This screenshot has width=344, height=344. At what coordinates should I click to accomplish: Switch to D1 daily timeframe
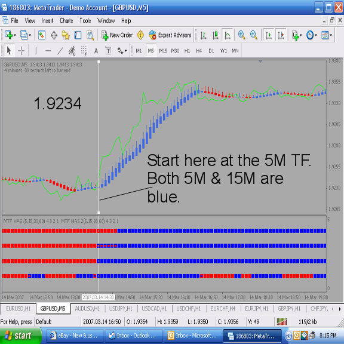click(211, 51)
